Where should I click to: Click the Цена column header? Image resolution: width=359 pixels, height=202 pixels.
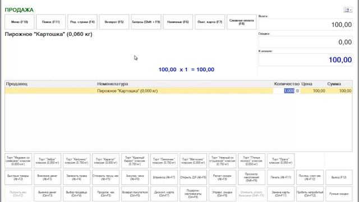tap(313, 84)
